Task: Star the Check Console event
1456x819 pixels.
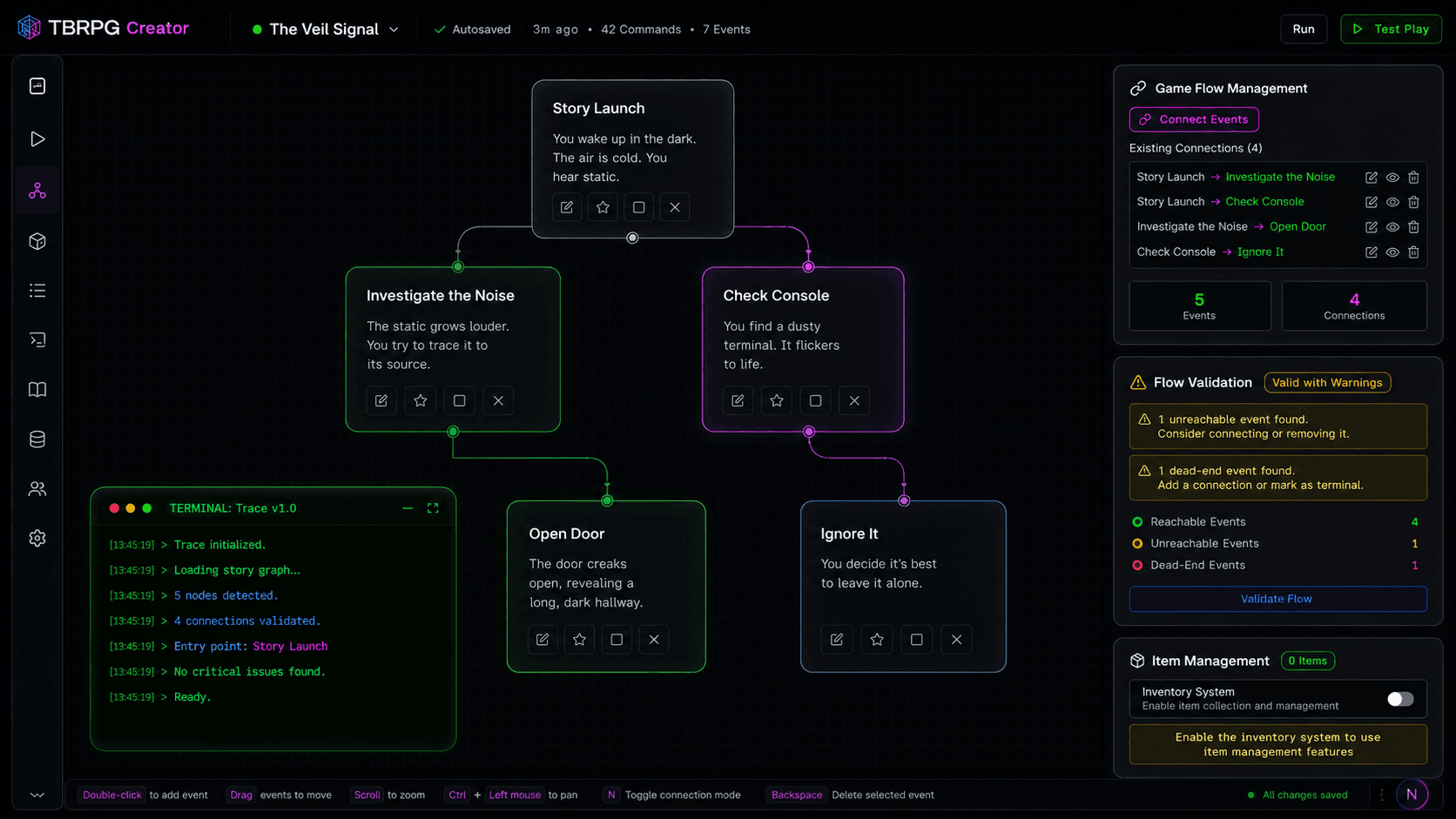Action: (777, 400)
